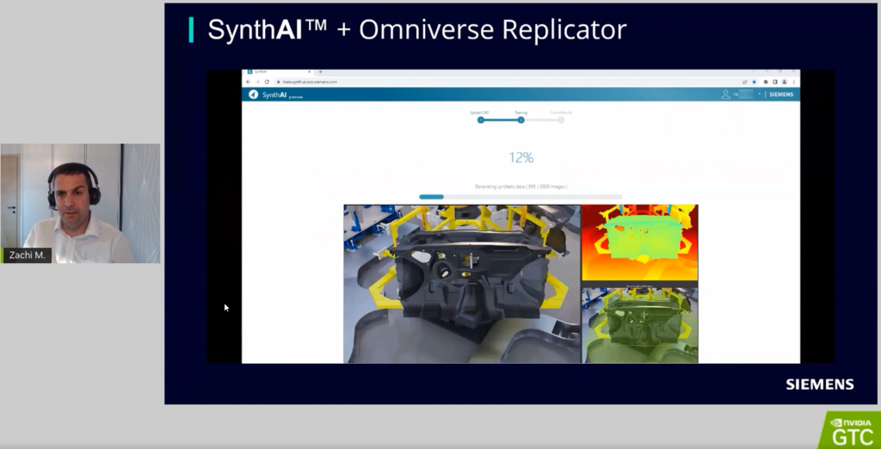The height and width of the screenshot is (449, 881).
Task: Select the Training step
Action: 521,120
